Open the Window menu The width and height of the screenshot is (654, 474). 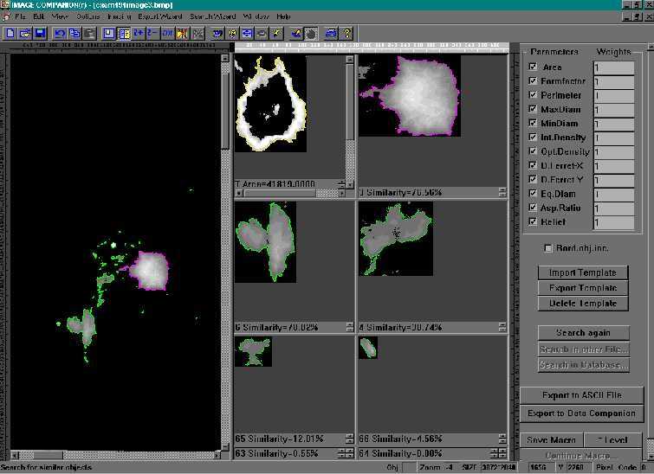click(255, 16)
